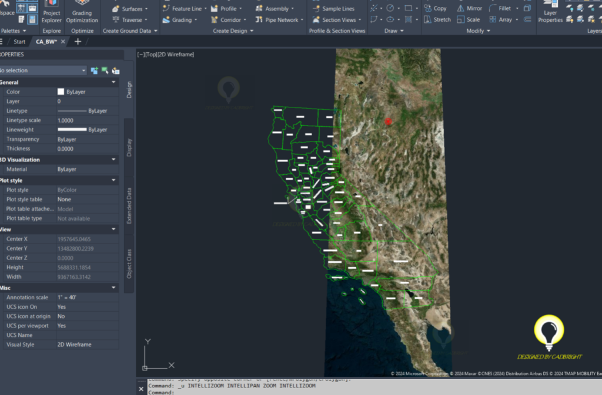This screenshot has width=602, height=395.
Task: Open Layer Properties manager
Action: 550,12
